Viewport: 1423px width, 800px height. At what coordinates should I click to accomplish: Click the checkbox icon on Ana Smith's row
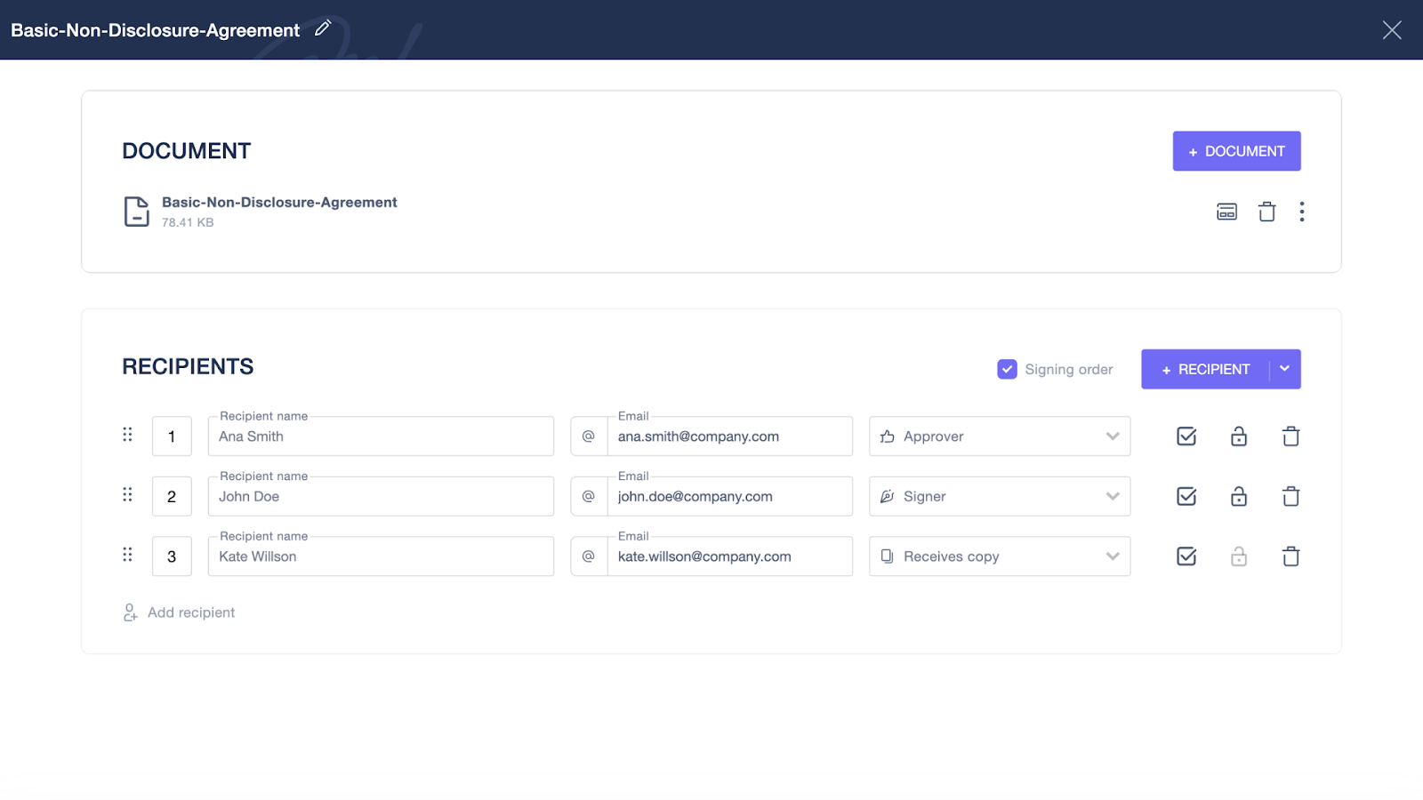[1186, 436]
